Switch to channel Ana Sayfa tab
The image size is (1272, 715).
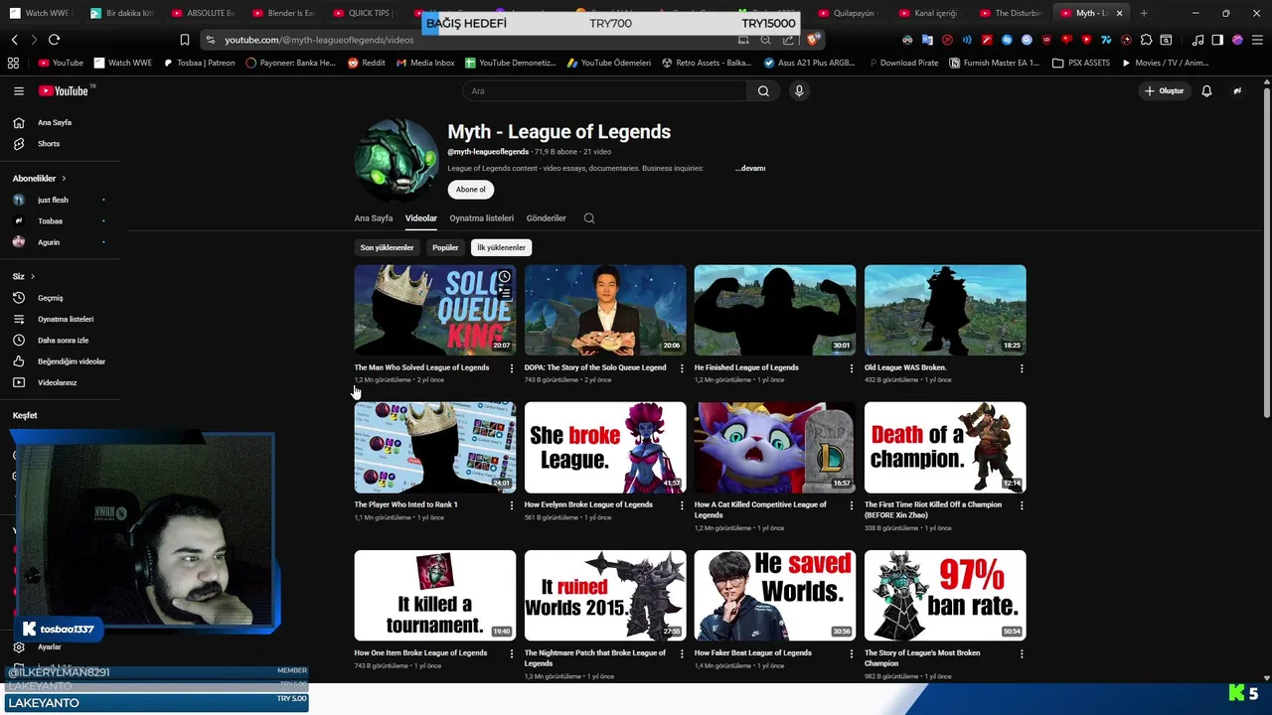[374, 218]
